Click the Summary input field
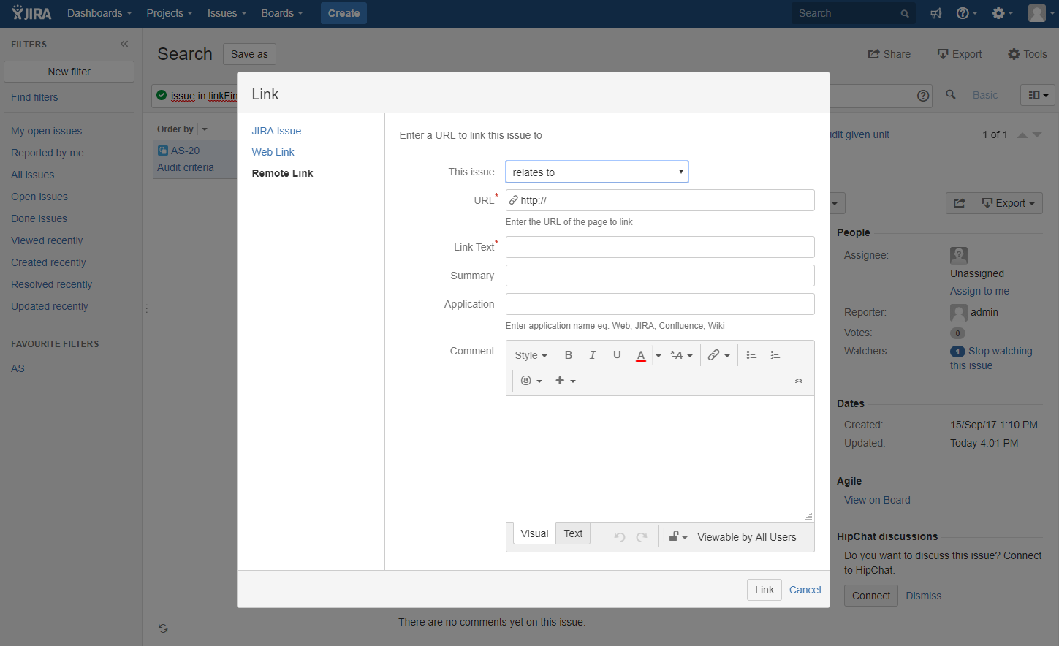Screen dimensions: 1059x646 660,275
